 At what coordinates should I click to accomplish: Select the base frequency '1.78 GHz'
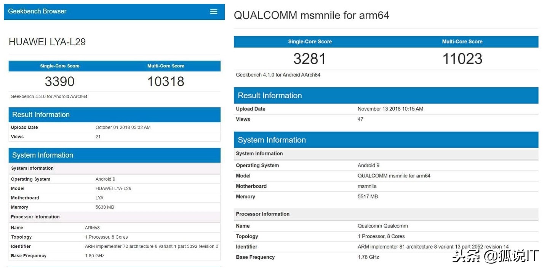tap(368, 257)
